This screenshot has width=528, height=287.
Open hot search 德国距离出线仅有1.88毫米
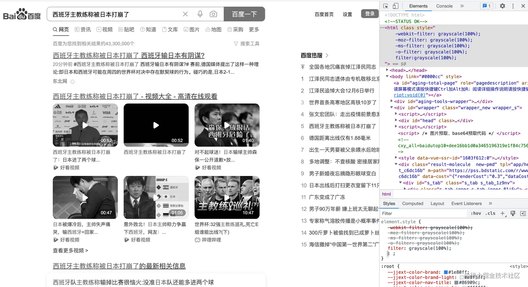click(x=340, y=138)
